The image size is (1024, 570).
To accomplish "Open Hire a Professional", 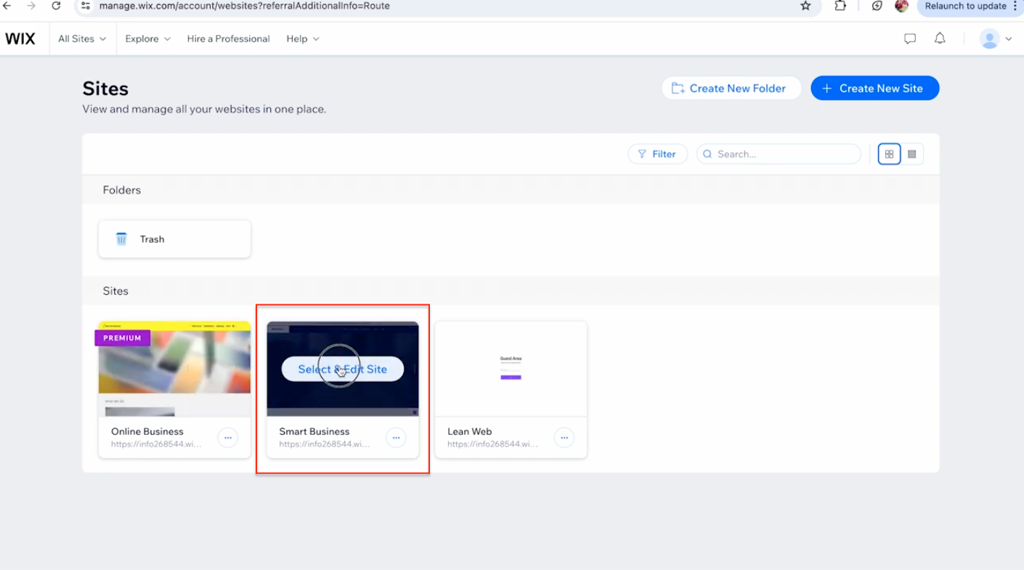I will pyautogui.click(x=228, y=38).
